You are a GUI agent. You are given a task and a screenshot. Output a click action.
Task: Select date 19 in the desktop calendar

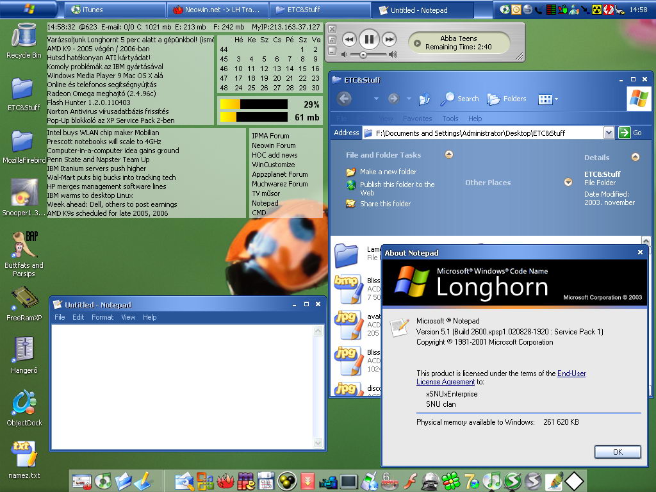pyautogui.click(x=264, y=78)
